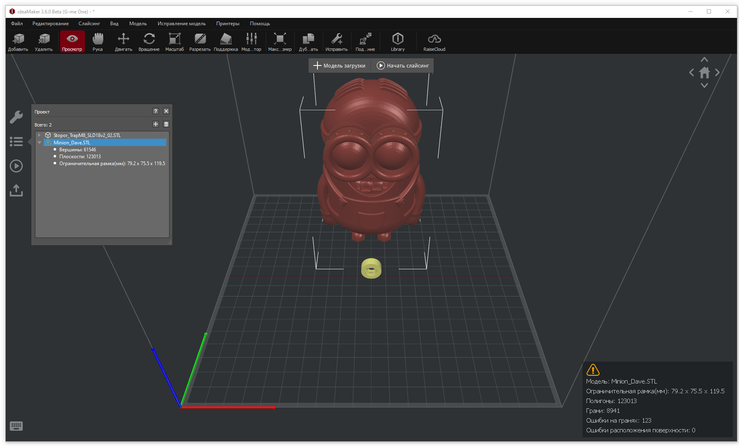Screen dimensions: 739x447
Task: Click the Модель загрузки button
Action: [x=339, y=65]
